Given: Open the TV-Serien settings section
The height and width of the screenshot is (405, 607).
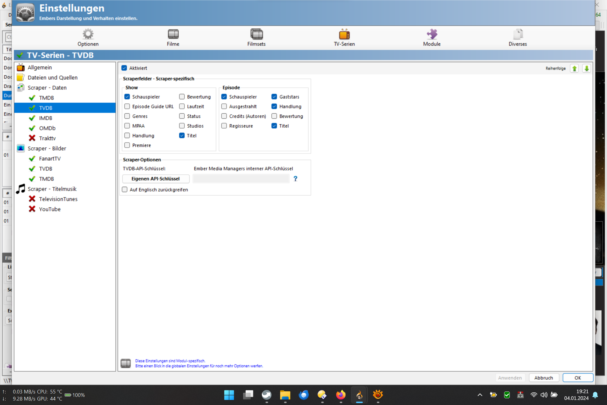Looking at the screenshot, I should 344,37.
